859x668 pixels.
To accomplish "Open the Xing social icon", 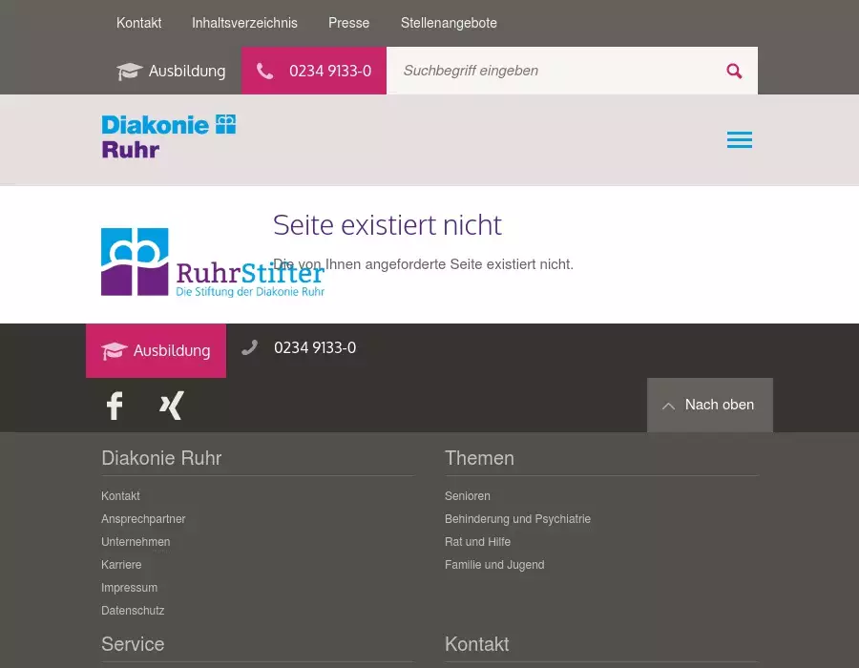I will point(172,406).
